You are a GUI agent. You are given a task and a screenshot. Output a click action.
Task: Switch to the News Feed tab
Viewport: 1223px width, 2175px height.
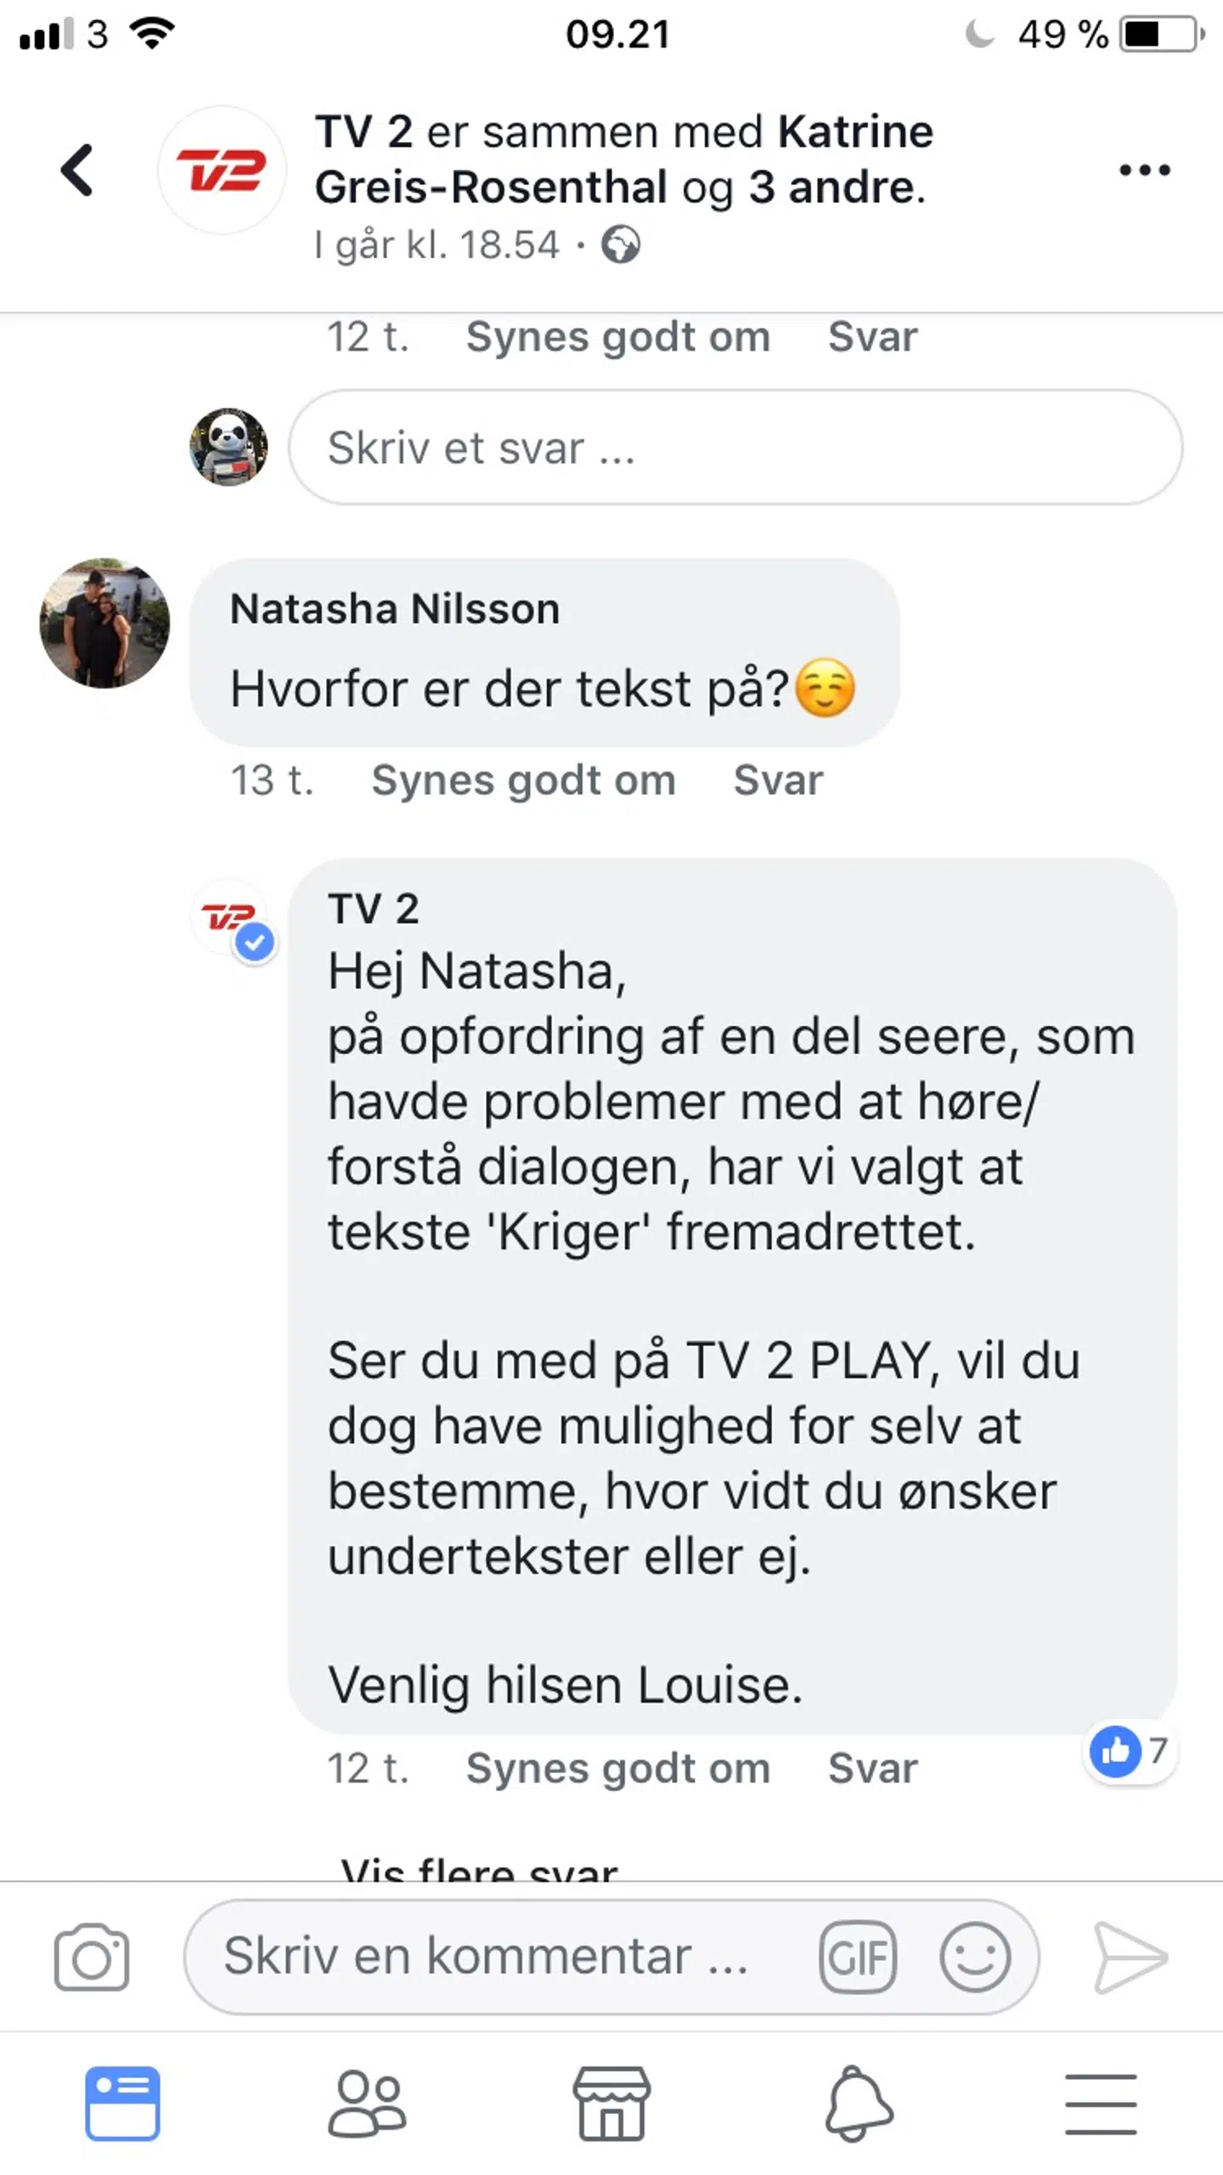(122, 2103)
